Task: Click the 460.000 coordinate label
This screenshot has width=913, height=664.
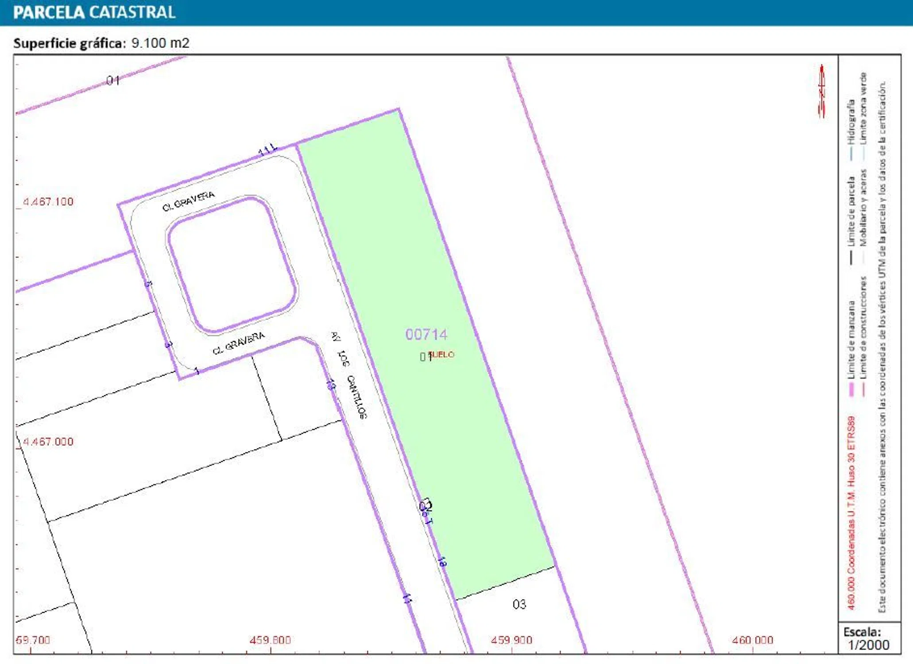Action: (x=752, y=640)
